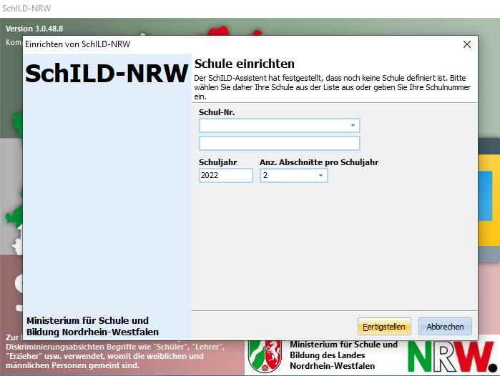Screen dimensions: 500x376
Task: Click the dialog title Einrichten von SchILD-NRW
Action: pyautogui.click(x=78, y=44)
